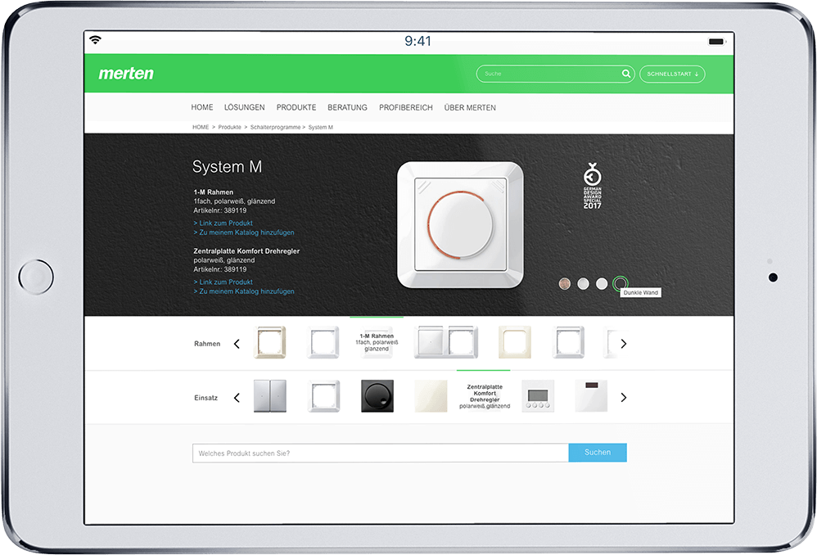This screenshot has width=817, height=555.
Task: Open the PRODUKTE menu item
Action: [296, 107]
